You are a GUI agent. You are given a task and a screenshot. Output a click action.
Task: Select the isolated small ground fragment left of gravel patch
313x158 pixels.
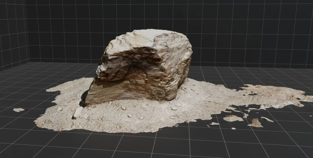click(19, 110)
